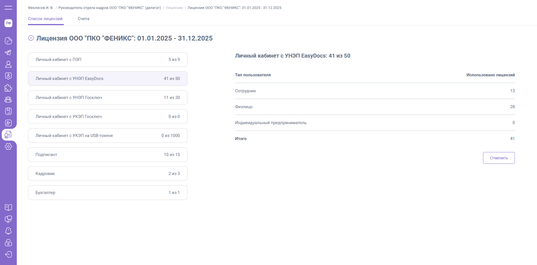
Task: Select Личный кабинет с ПЭП license row
Action: (108, 60)
